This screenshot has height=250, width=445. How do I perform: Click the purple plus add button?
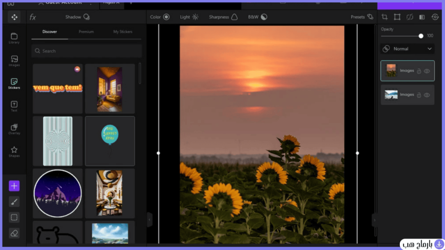point(14,186)
